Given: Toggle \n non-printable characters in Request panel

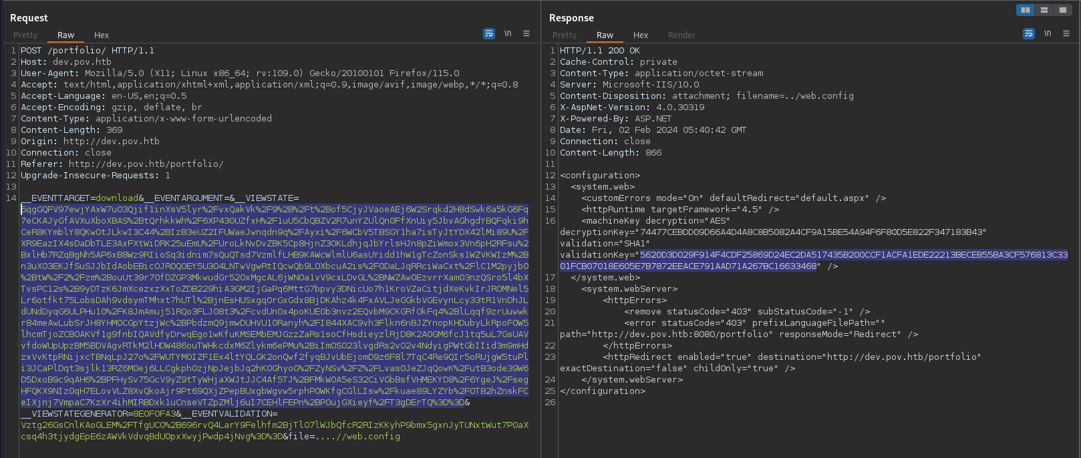Looking at the screenshot, I should coord(508,33).
